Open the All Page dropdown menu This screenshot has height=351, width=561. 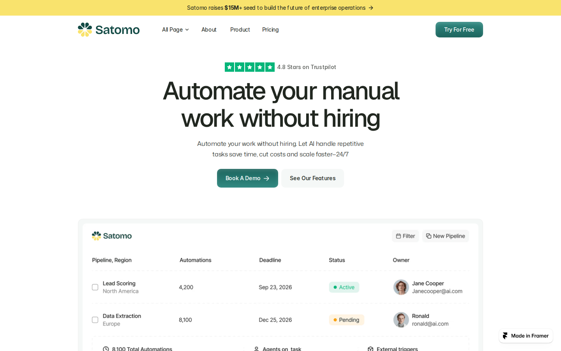click(175, 30)
